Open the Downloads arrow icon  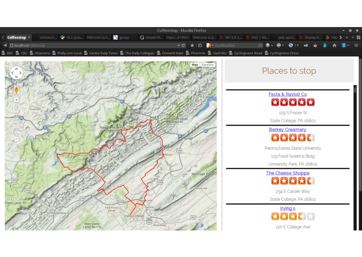click(x=324, y=45)
